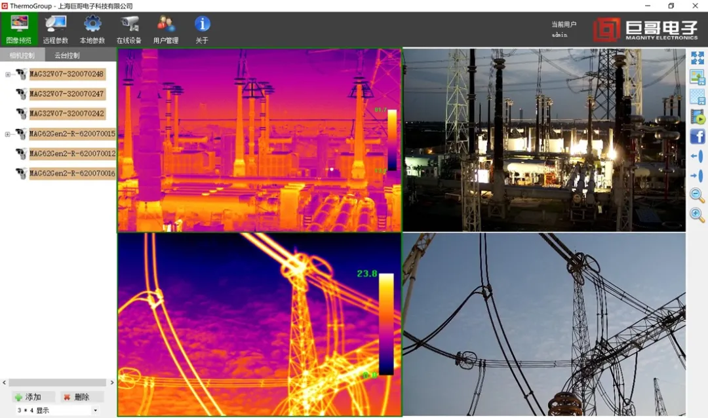Click the film playback icon
The image size is (708, 418).
click(x=698, y=117)
